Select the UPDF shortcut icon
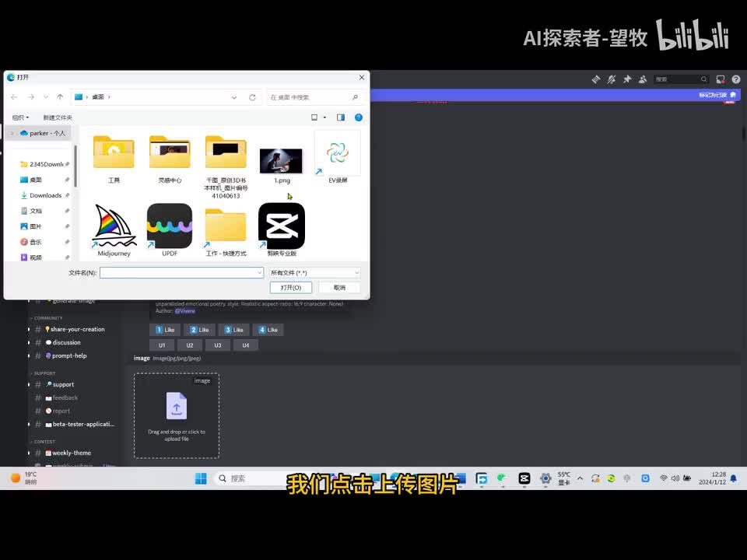Image resolution: width=747 pixels, height=560 pixels. pos(170,226)
